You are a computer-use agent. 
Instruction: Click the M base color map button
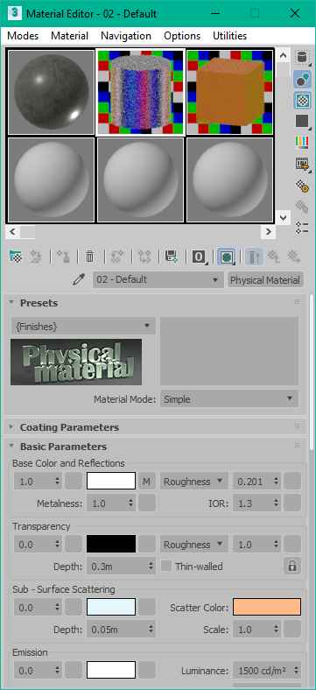[x=147, y=482]
